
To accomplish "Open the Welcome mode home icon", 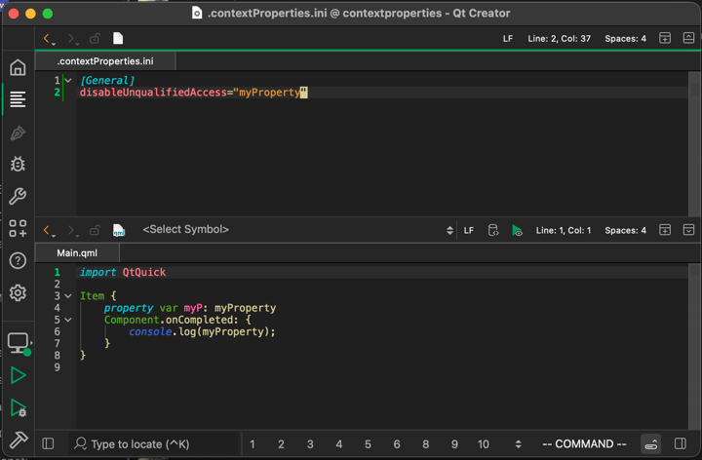I will click(18, 67).
